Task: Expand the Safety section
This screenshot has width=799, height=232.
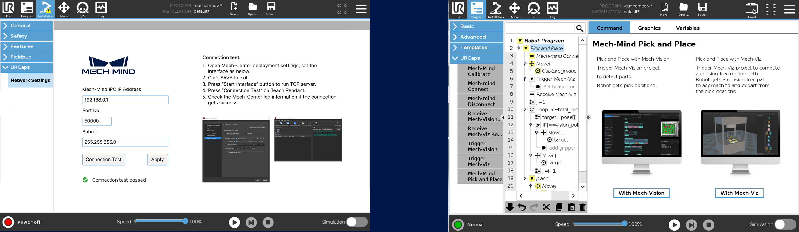Action: click(x=27, y=36)
